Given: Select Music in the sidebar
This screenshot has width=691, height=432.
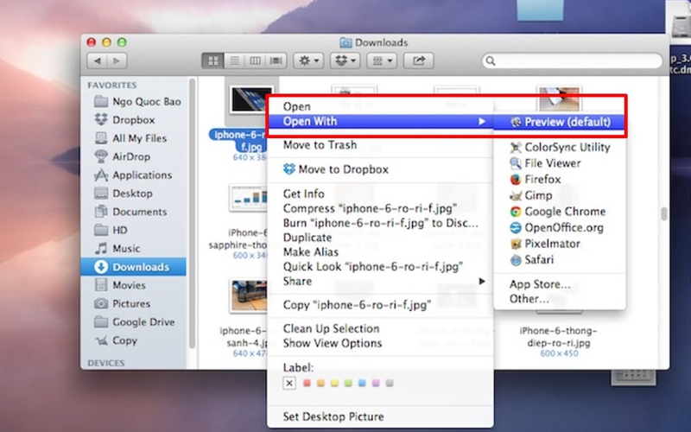Looking at the screenshot, I should click(x=117, y=249).
